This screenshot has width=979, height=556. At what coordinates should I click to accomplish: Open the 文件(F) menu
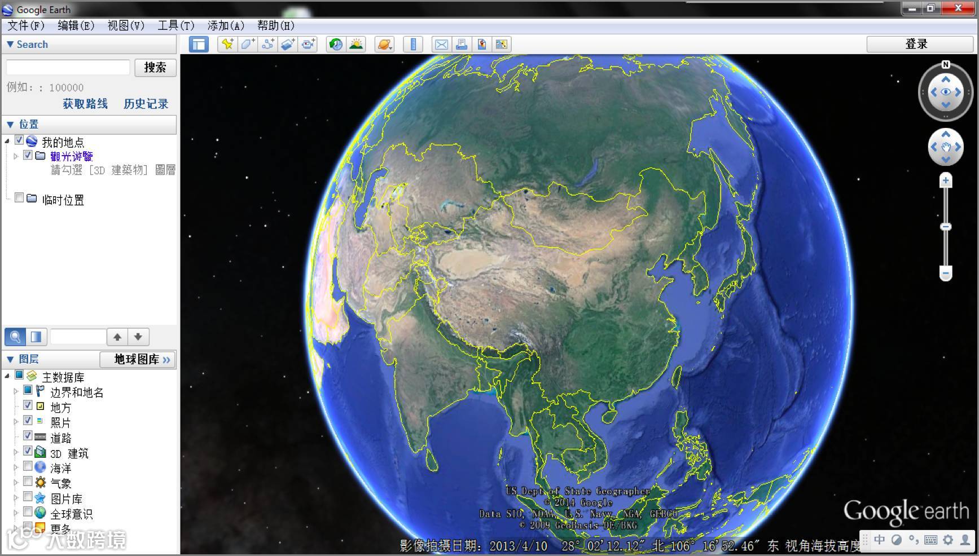pyautogui.click(x=26, y=25)
